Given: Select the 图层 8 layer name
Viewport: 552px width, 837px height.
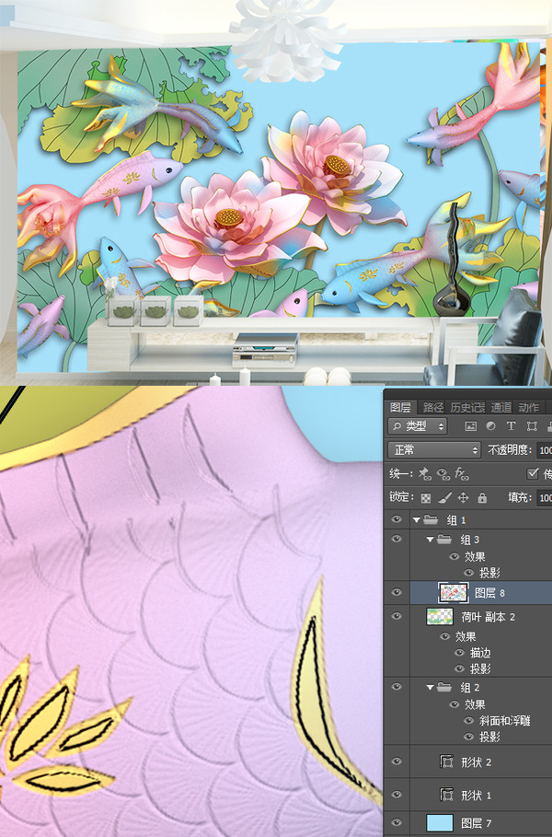Looking at the screenshot, I should coord(489,593).
